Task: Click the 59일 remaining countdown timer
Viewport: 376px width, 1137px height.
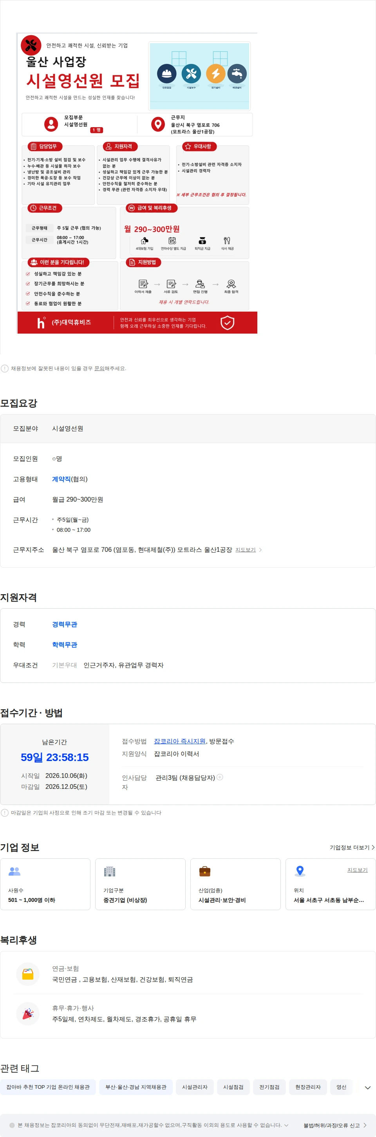Action: [54, 757]
